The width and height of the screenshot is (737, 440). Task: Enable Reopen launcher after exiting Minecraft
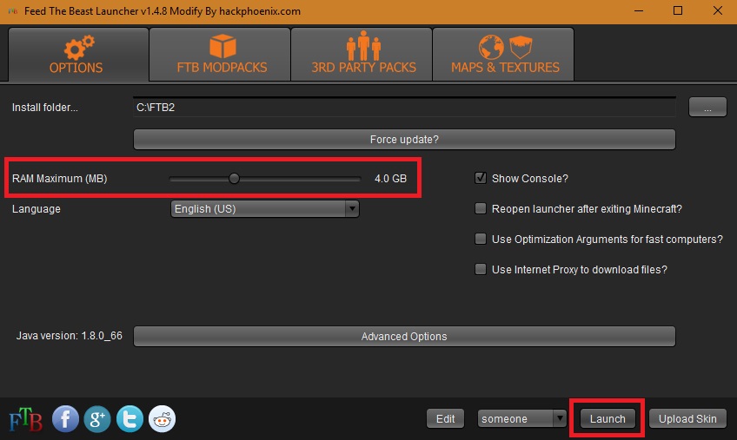481,208
